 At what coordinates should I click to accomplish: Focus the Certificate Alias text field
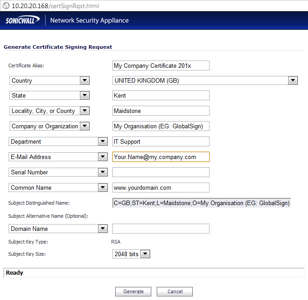pyautogui.click(x=161, y=66)
